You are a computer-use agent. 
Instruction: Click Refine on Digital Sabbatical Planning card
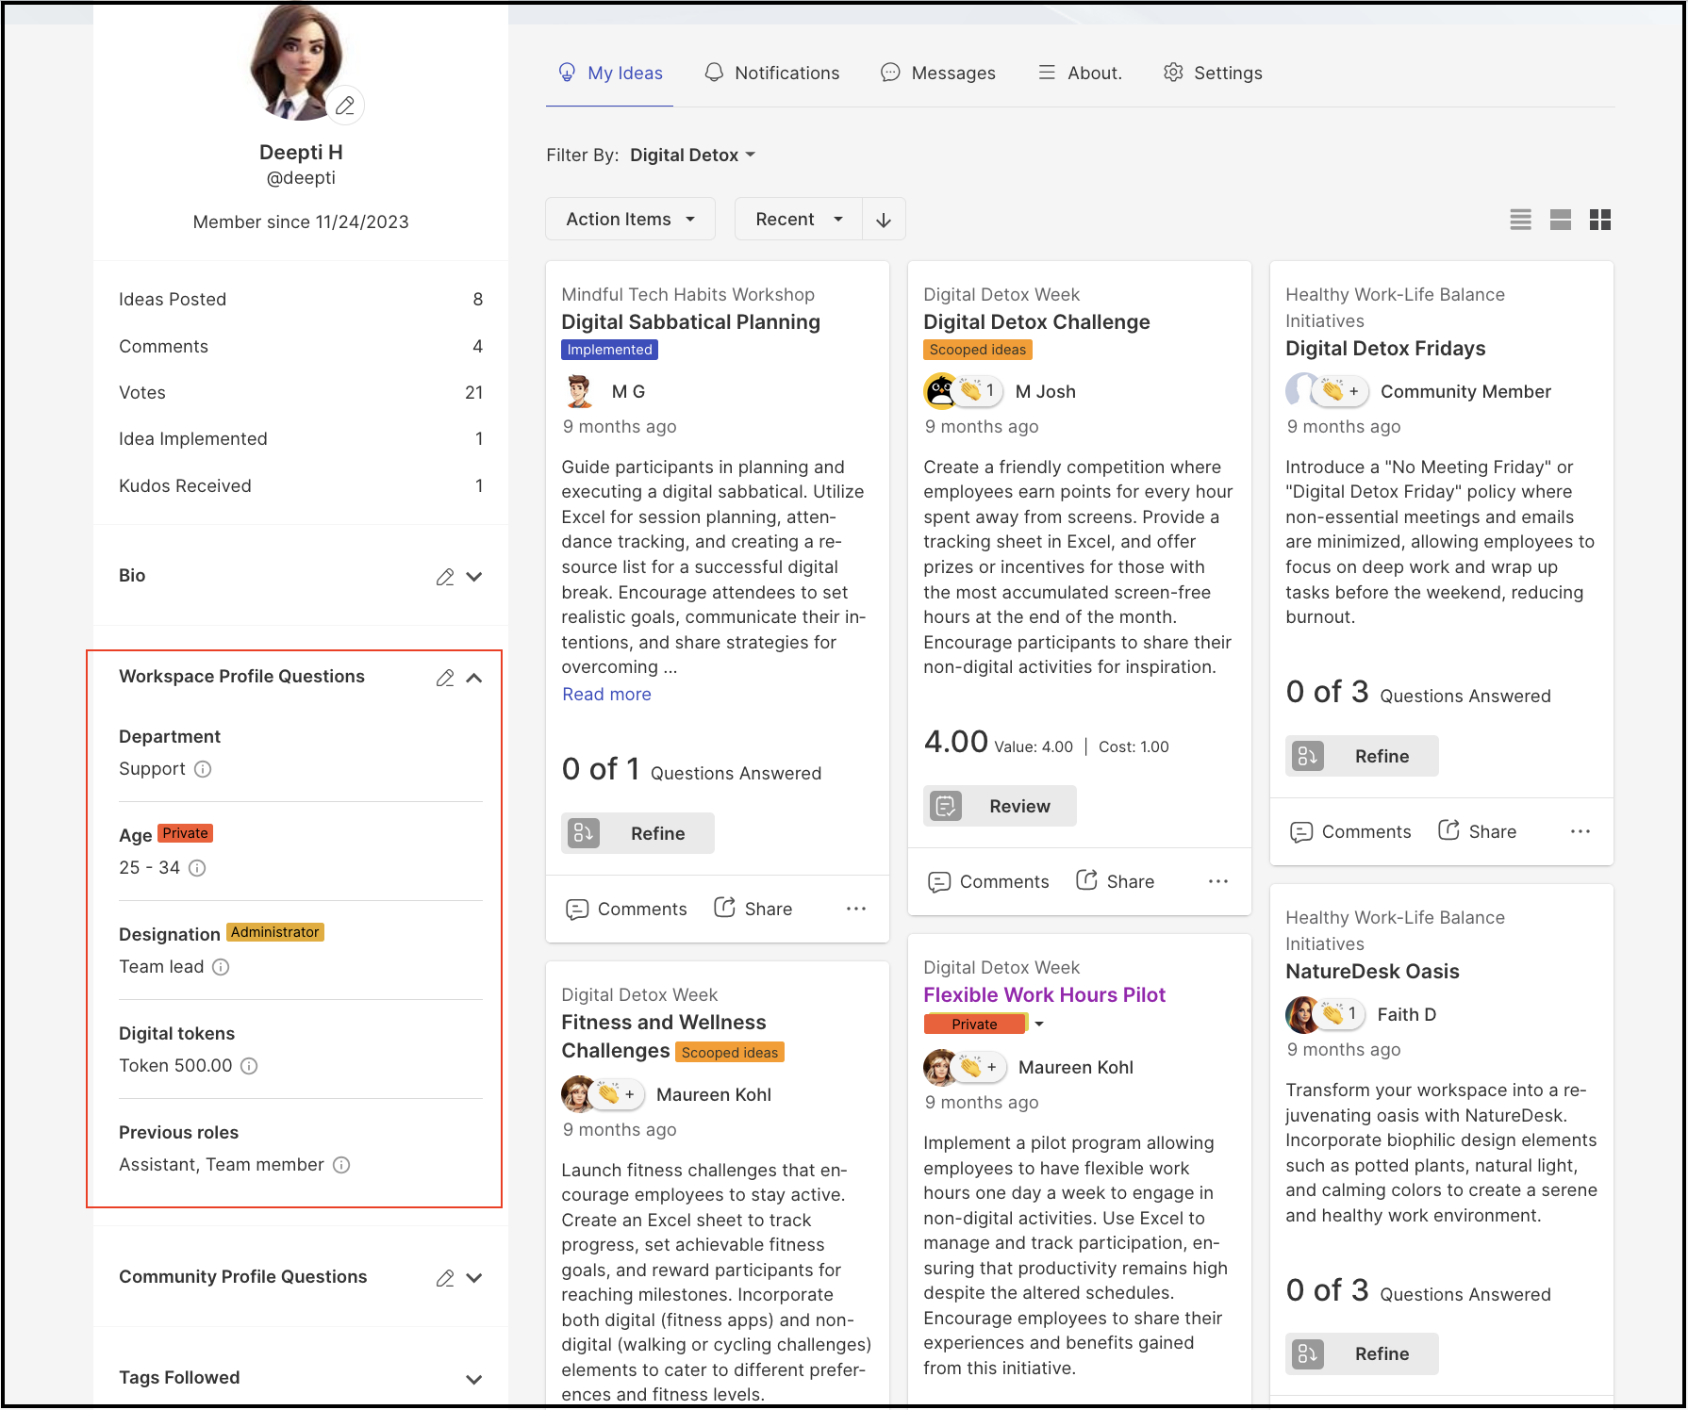[637, 833]
